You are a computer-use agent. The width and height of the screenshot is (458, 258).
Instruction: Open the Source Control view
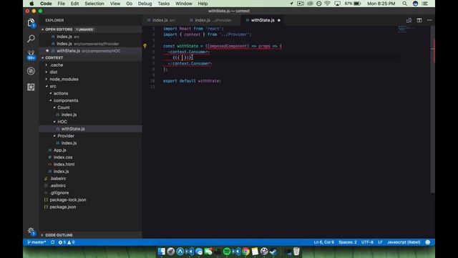pos(31,54)
